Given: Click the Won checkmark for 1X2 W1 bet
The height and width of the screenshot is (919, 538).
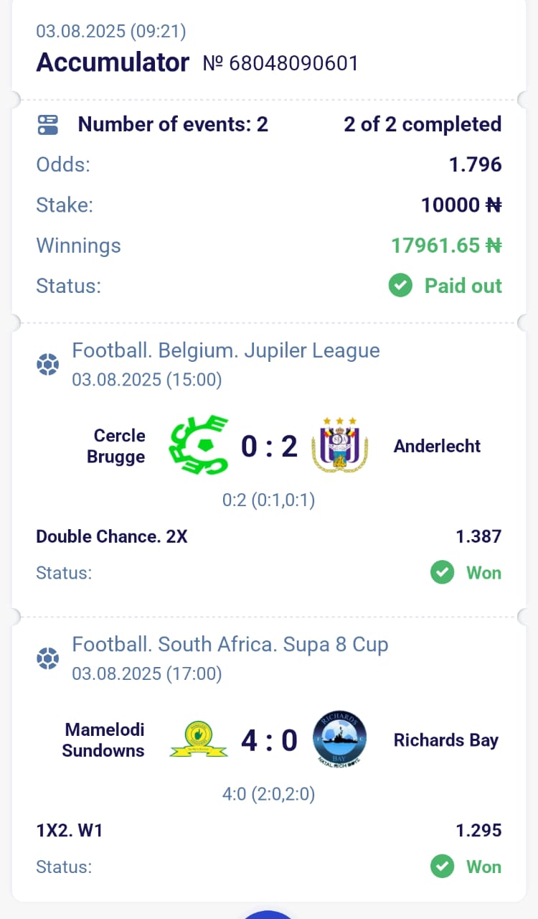Looking at the screenshot, I should click(442, 867).
